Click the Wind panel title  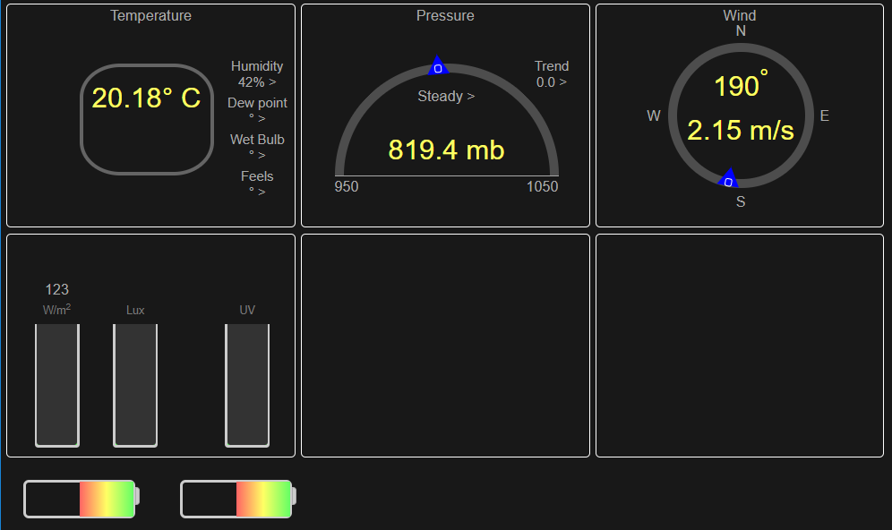(x=740, y=15)
